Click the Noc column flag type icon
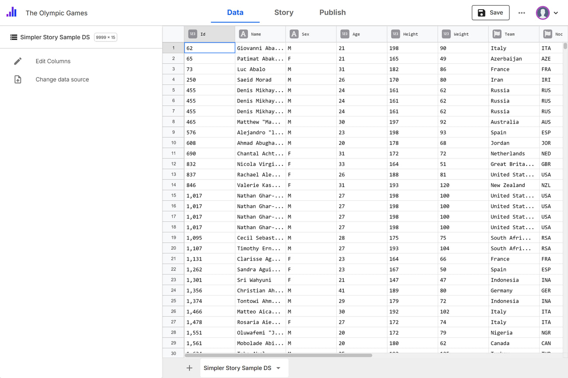The width and height of the screenshot is (568, 378). coord(547,34)
